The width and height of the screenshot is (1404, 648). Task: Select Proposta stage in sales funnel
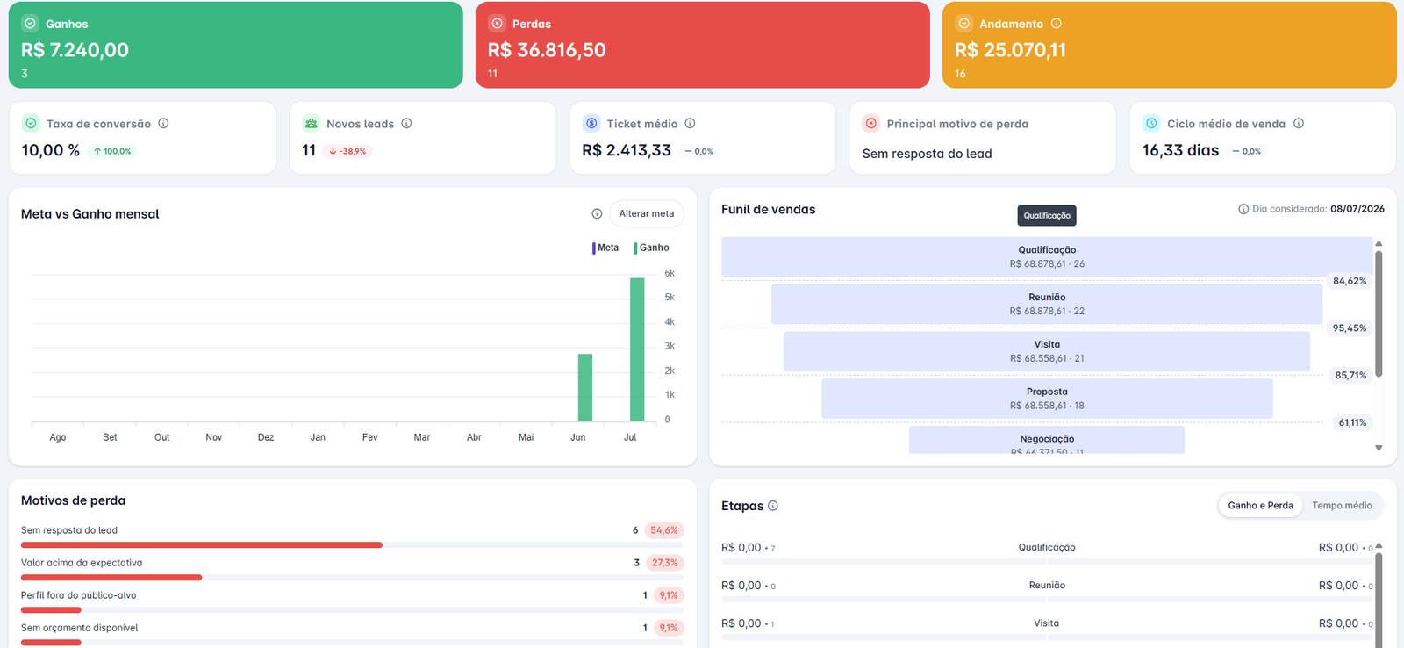point(1047,399)
